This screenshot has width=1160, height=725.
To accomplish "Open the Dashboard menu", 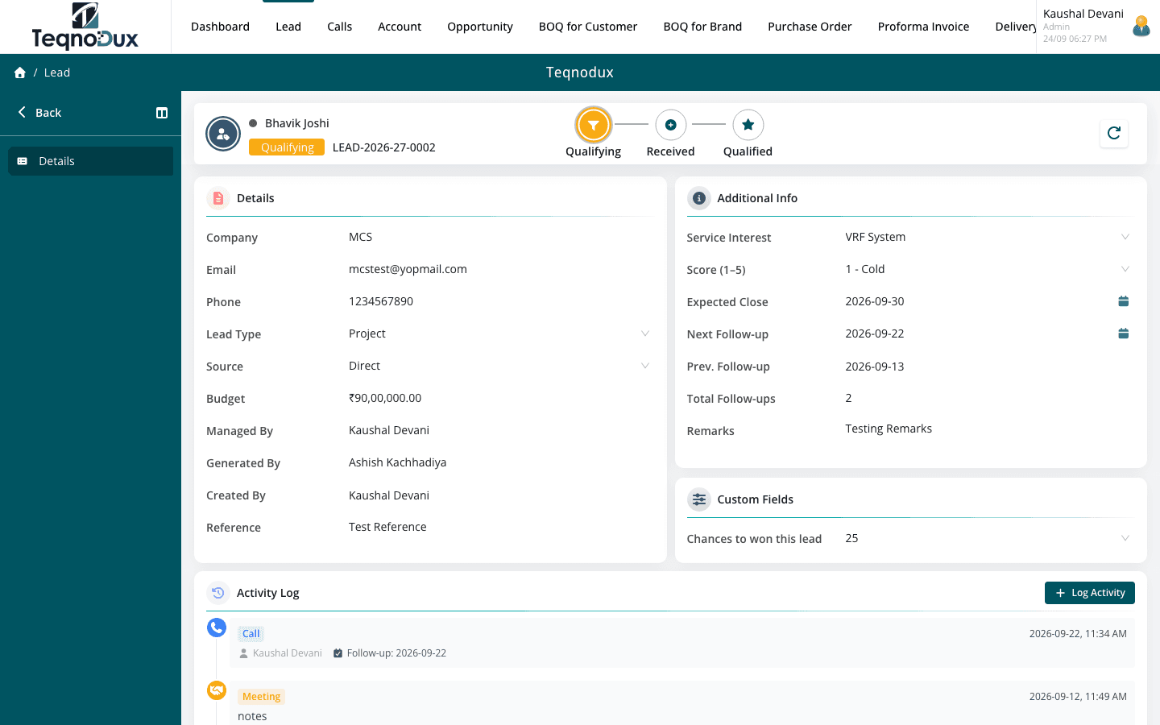I will (x=220, y=27).
